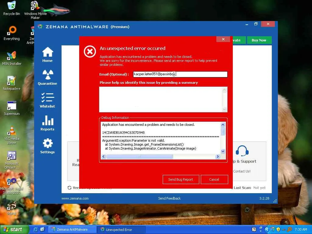Click the Send Bug Report button
Image resolution: width=312 pixels, height=234 pixels.
(181, 179)
